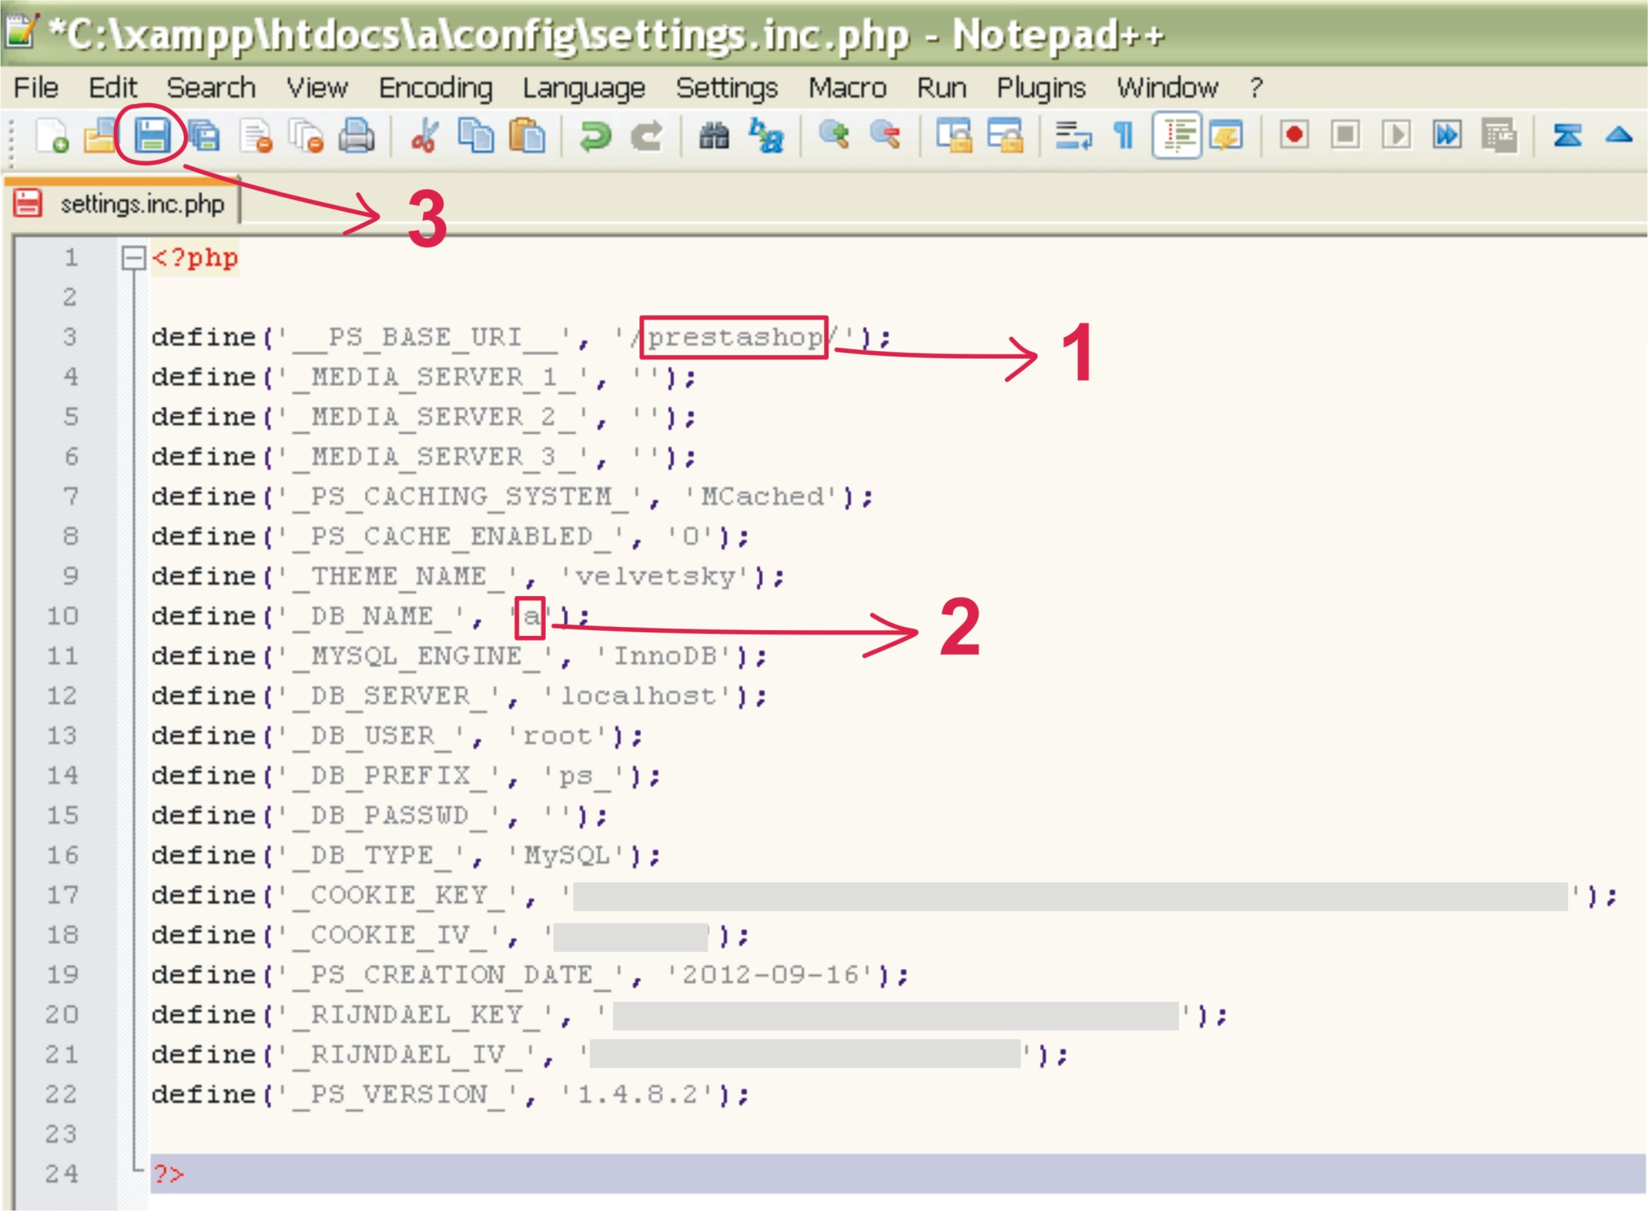1648x1214 pixels.
Task: Start macro recording with red dot icon
Action: click(1294, 136)
